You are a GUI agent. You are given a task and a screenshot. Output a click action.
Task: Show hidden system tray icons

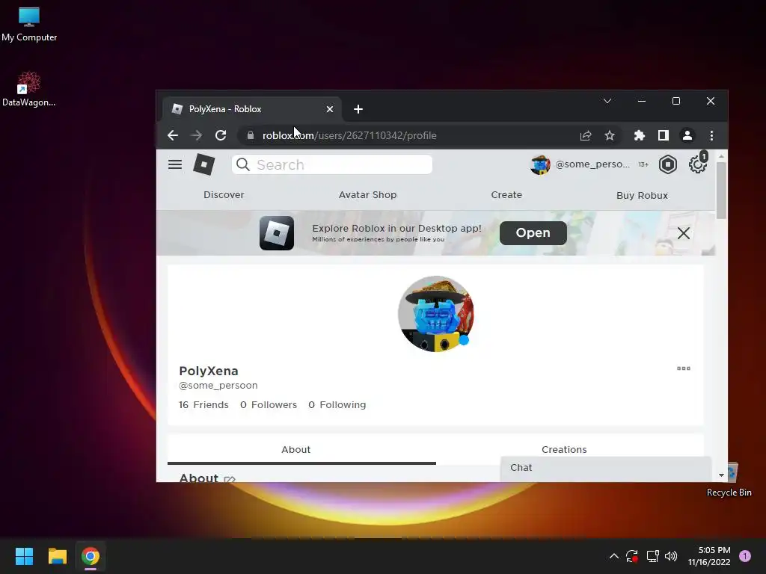[x=613, y=556]
